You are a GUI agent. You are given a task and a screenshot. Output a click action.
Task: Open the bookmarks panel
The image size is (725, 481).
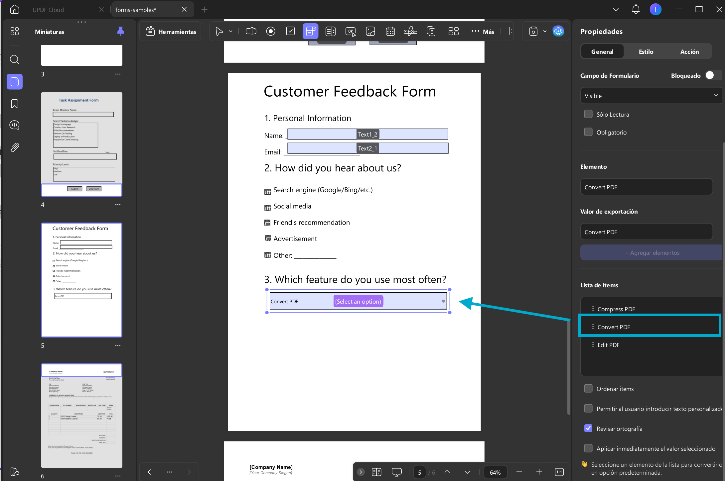(14, 104)
